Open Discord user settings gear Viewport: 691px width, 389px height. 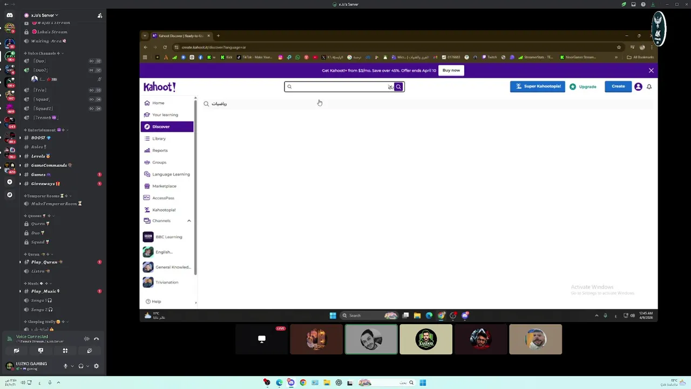click(96, 366)
